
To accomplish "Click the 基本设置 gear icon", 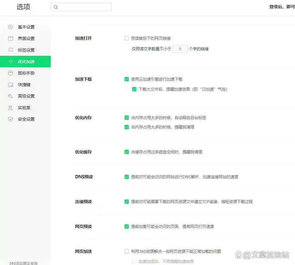I will [11, 27].
